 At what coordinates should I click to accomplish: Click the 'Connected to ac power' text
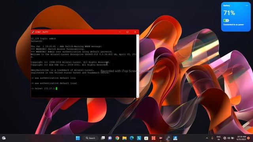coord(233,24)
